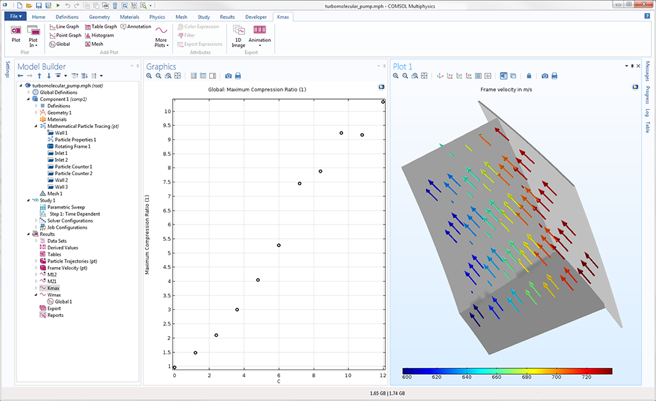Print the Plot 1 window

[554, 76]
